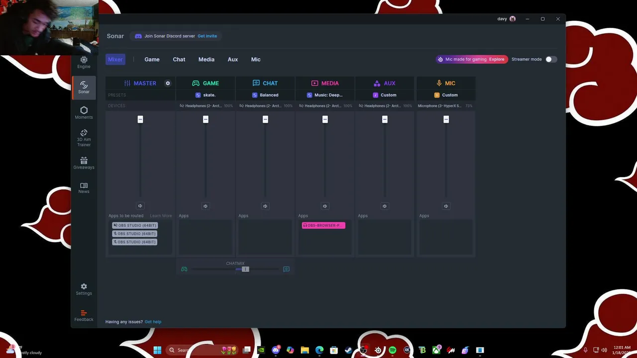Viewport: 637px width, 358px height.
Task: Click the ChatMix game controller icon
Action: click(x=184, y=269)
